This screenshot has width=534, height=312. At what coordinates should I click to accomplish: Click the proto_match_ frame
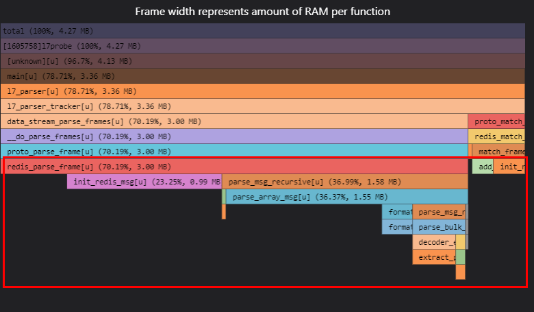click(x=496, y=121)
